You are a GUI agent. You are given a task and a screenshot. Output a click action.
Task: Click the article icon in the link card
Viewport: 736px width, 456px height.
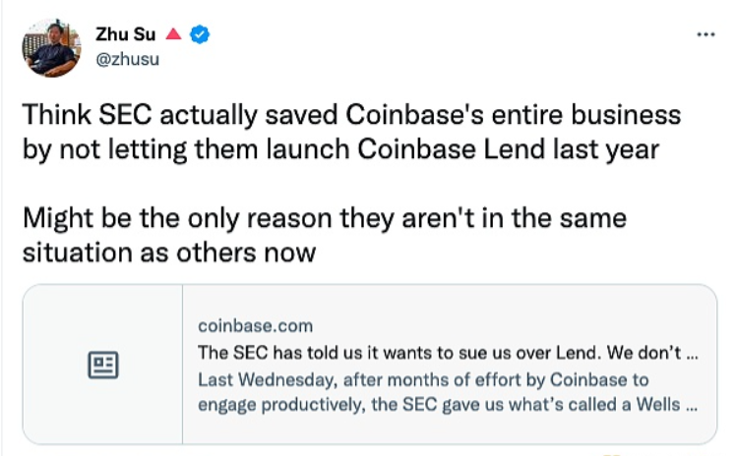click(x=103, y=365)
